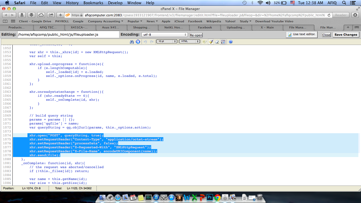Open editor help question mark icon

(230, 42)
